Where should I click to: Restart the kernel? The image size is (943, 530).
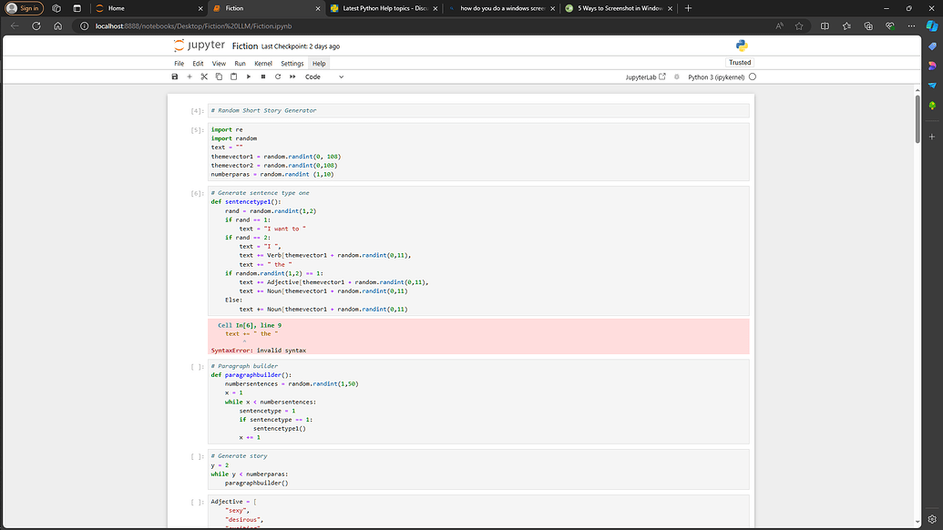coord(278,76)
